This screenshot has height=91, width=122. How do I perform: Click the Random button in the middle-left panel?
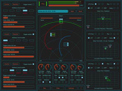16,34
